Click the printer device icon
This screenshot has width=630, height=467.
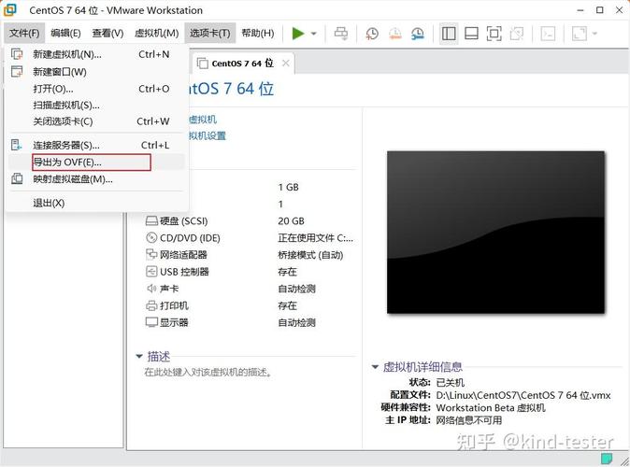point(151,305)
